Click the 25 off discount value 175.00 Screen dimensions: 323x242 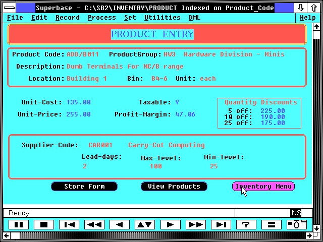coord(273,123)
